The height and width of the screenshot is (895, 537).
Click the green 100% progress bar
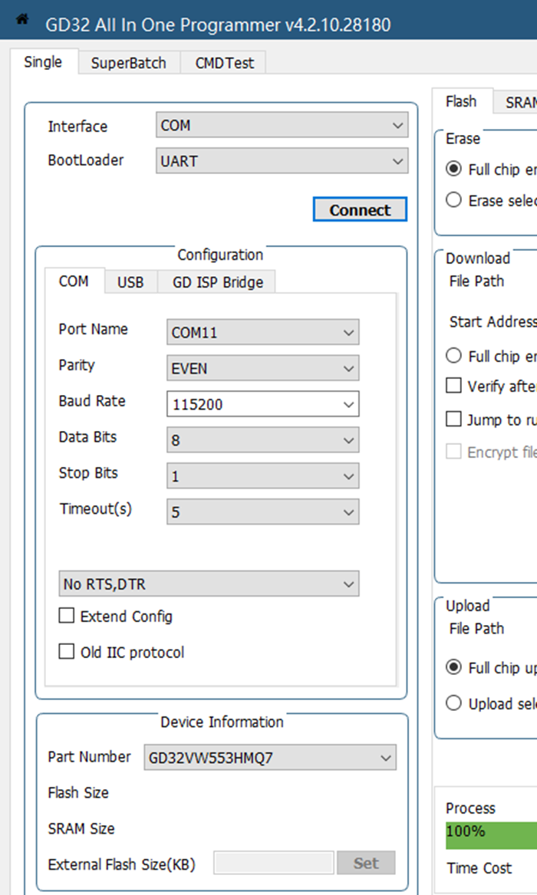coord(491,835)
